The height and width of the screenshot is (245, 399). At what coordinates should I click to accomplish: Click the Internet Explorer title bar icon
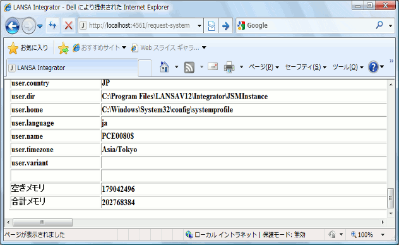8,7
